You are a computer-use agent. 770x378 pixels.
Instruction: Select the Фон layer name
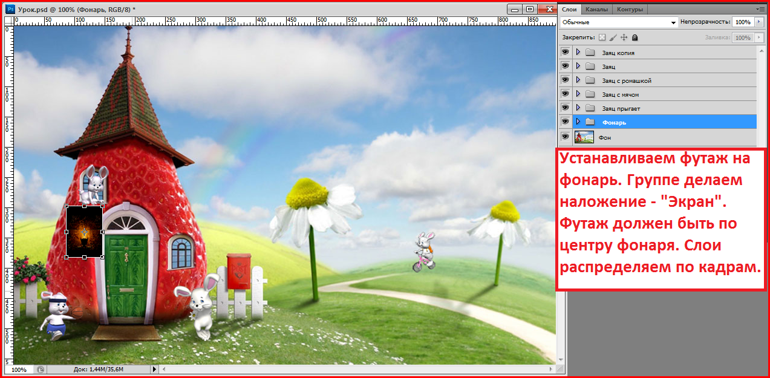[605, 137]
